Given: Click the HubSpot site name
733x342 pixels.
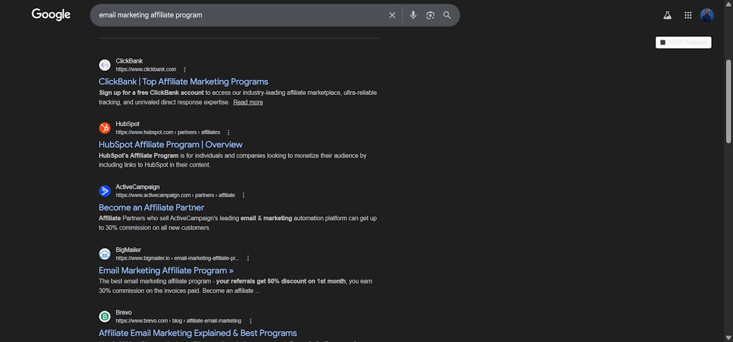Looking at the screenshot, I should click(127, 124).
